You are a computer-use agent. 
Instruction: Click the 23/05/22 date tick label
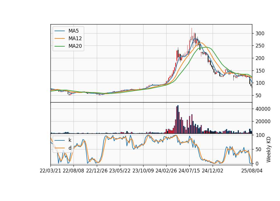(120, 171)
